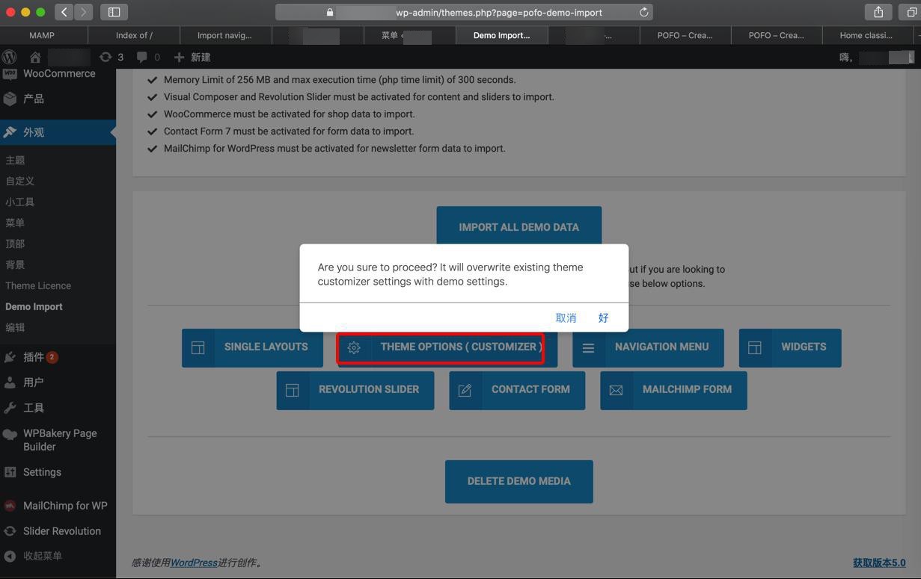Click the hamburger icon on Navigation Menu button
The height and width of the screenshot is (579, 921).
[x=589, y=348]
